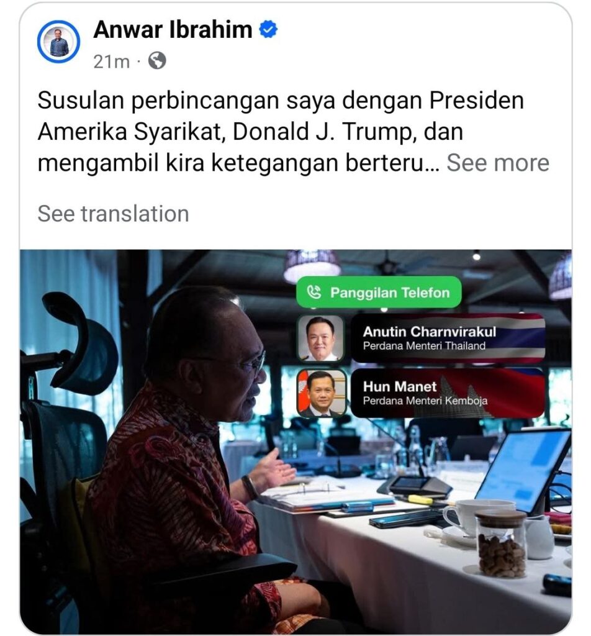Expand the post with See more
The height and width of the screenshot is (636, 591).
click(x=498, y=163)
